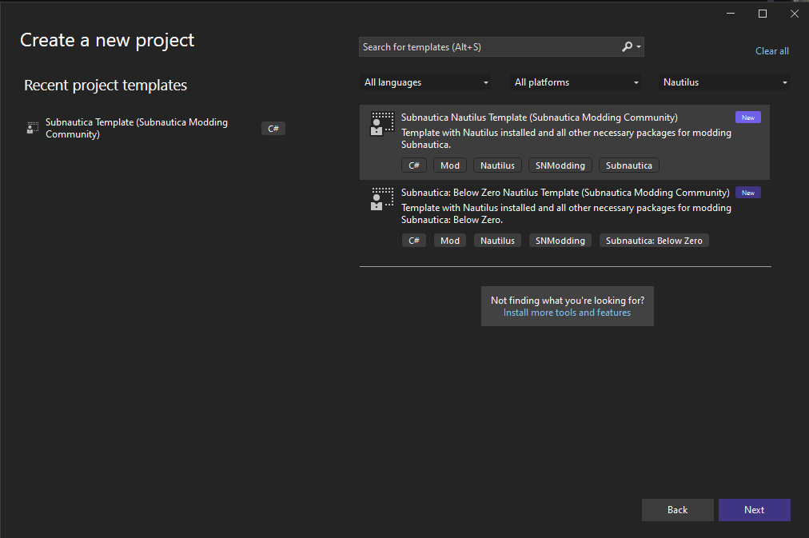The image size is (809, 538).
Task: Click the New badge on Subnautica Nautilus Template
Action: (x=747, y=118)
